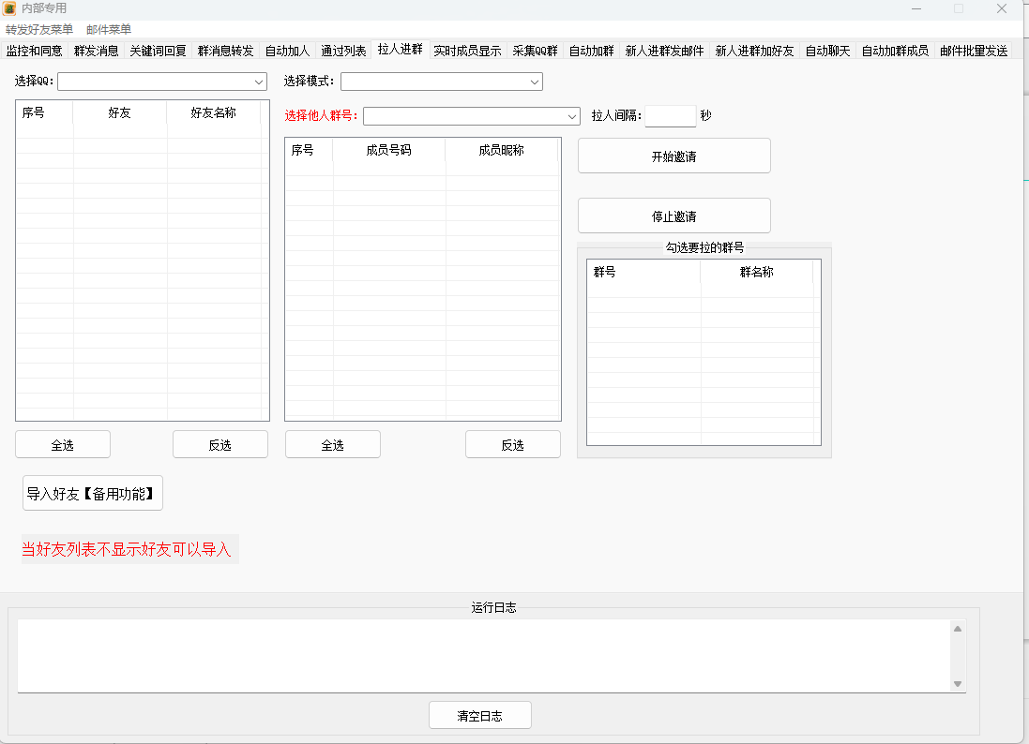This screenshot has height=744, width=1029.
Task: Open the 选择他人群号 dropdown
Action: pyautogui.click(x=471, y=116)
